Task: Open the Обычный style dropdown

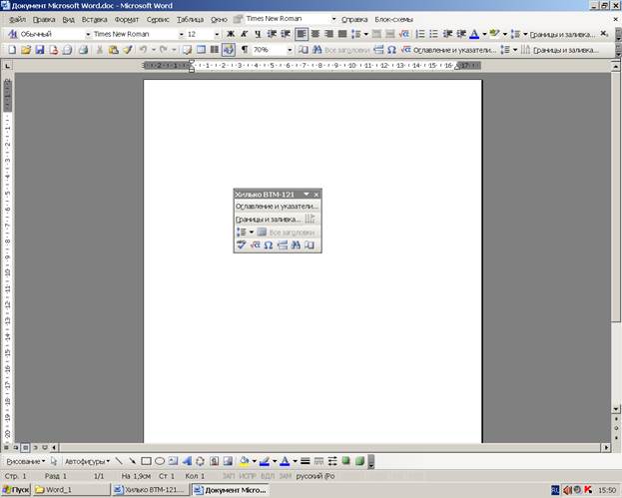Action: [87, 34]
